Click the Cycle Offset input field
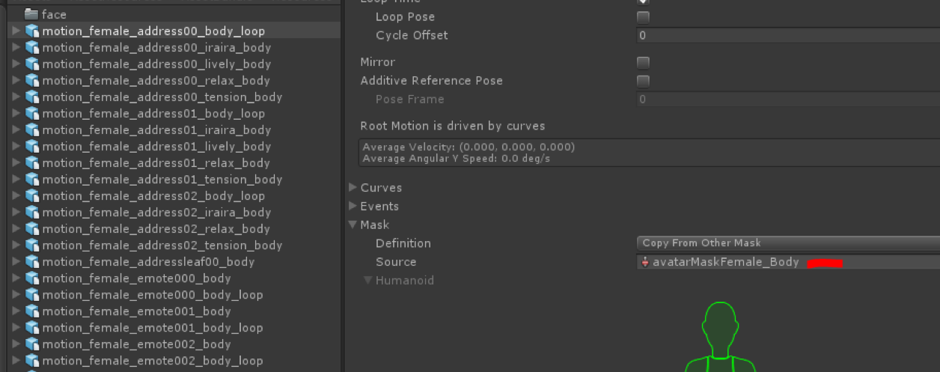This screenshot has height=372, width=940. tap(787, 36)
